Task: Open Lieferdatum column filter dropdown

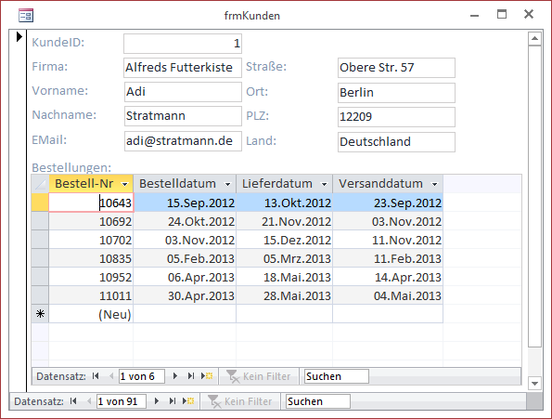Action: [x=324, y=184]
